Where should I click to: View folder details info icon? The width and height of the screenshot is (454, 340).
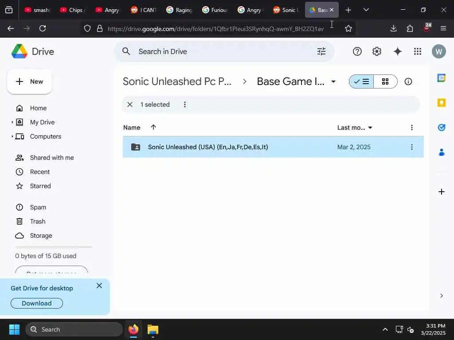pos(408,81)
